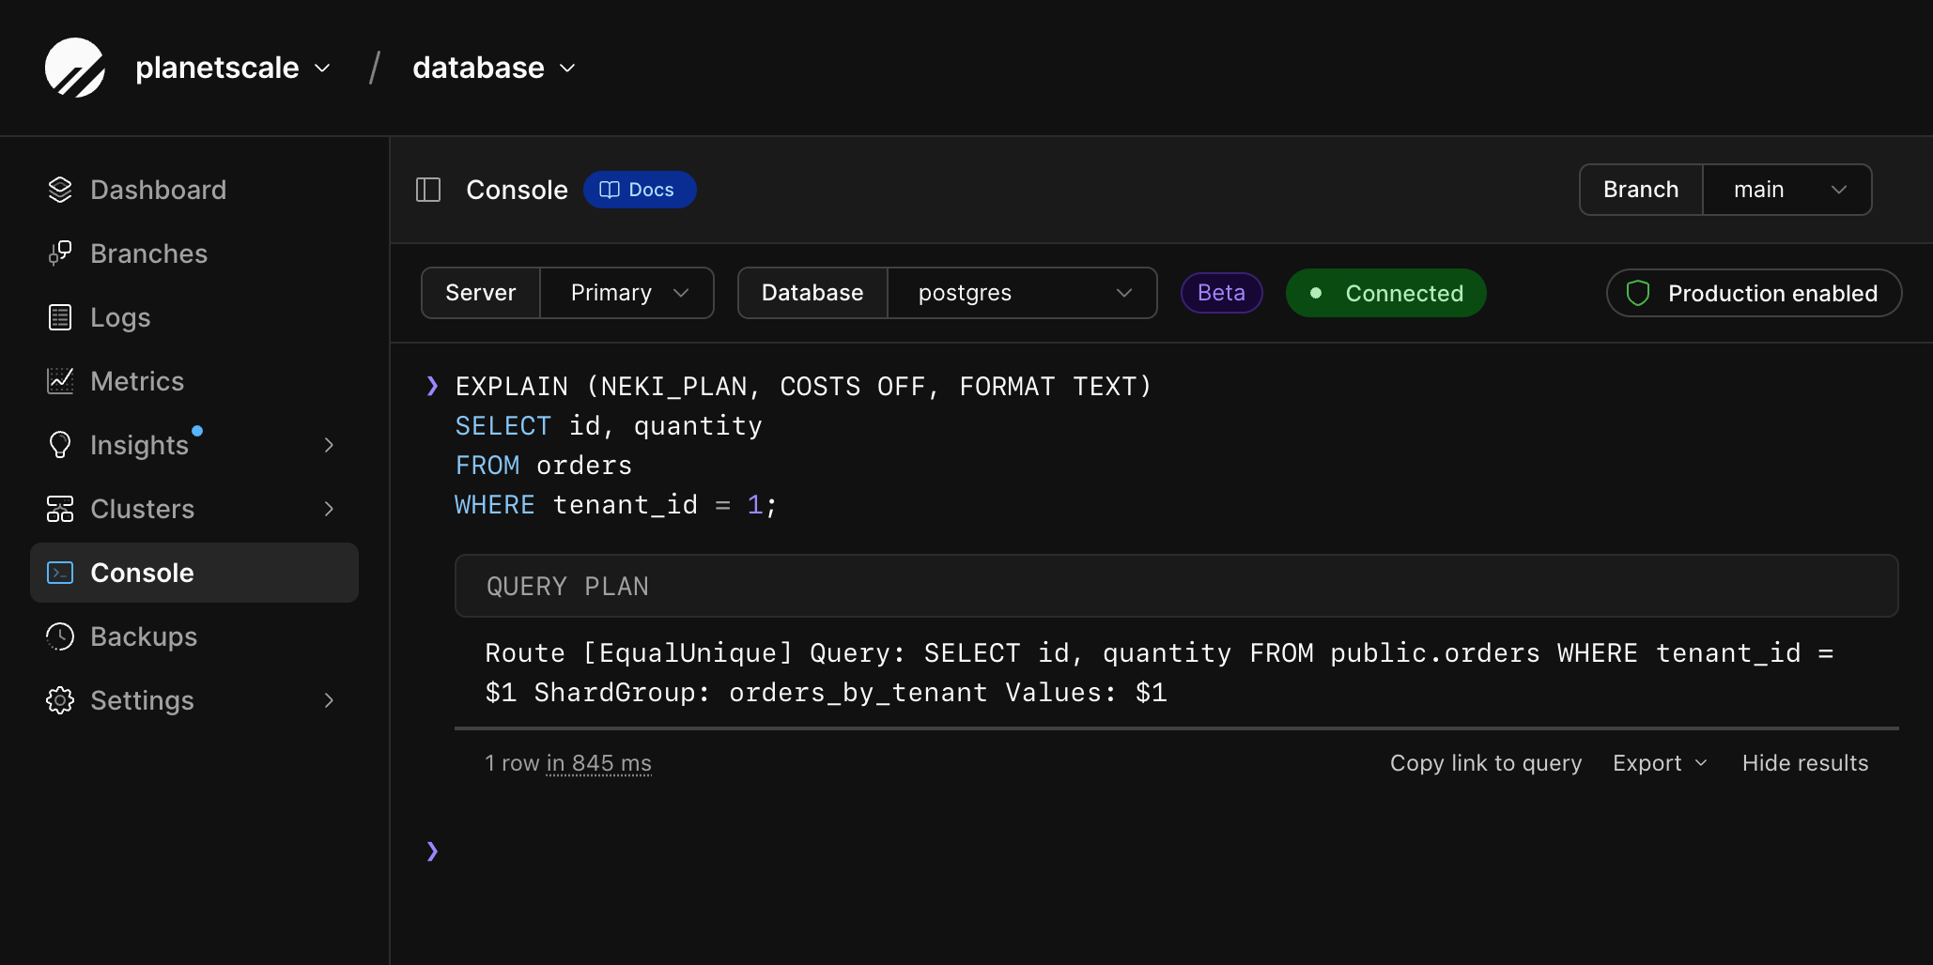Open the planetscale organization dropdown
The image size is (1933, 965).
pyautogui.click(x=234, y=68)
